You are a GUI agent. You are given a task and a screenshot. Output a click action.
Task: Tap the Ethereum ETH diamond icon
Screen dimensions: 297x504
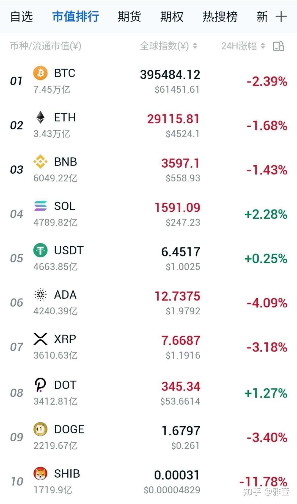tap(40, 117)
